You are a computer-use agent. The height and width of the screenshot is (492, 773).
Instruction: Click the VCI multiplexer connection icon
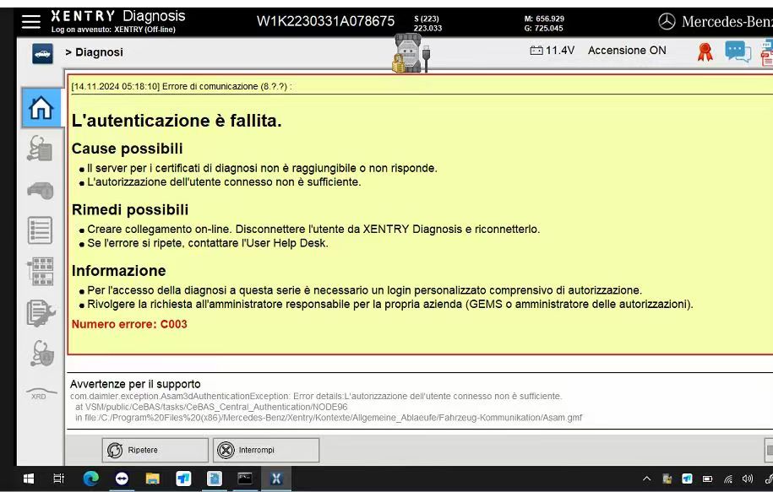click(411, 53)
